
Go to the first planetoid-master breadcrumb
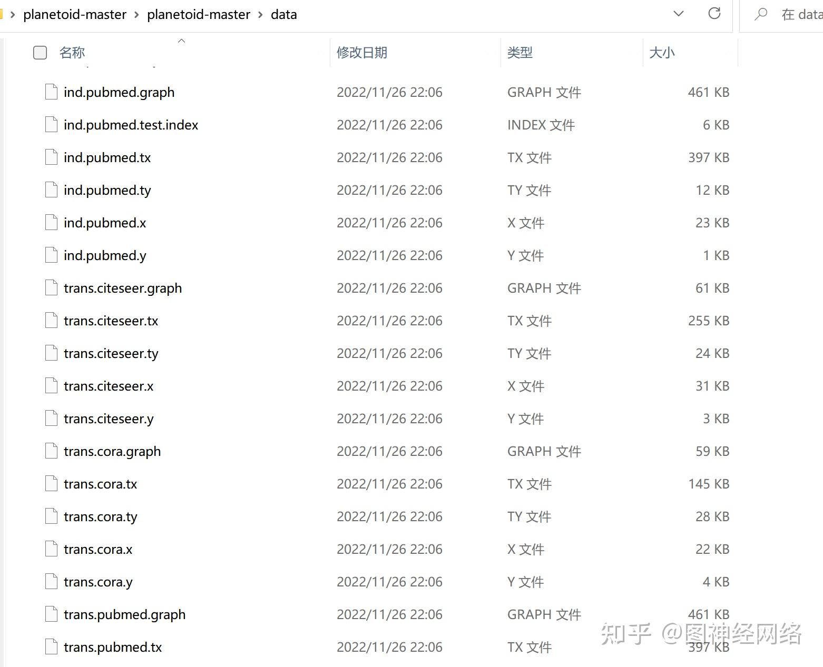click(x=75, y=15)
